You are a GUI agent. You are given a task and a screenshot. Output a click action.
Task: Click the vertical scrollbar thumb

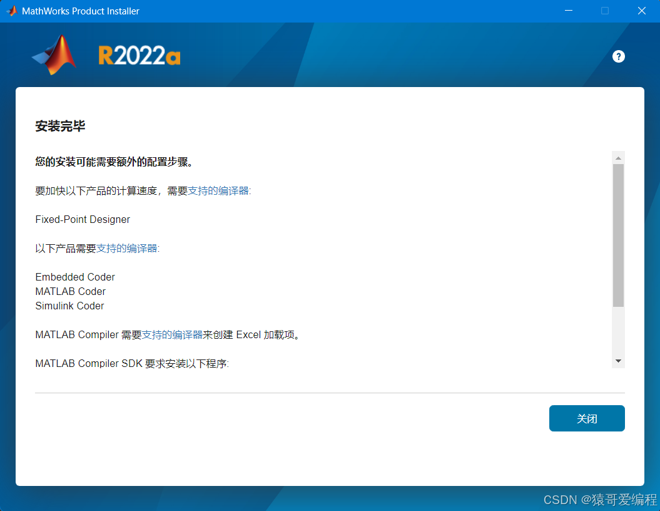[x=618, y=235]
